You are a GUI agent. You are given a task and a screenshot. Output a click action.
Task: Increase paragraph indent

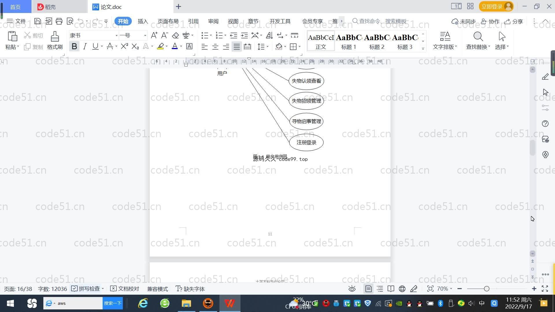[244, 35]
